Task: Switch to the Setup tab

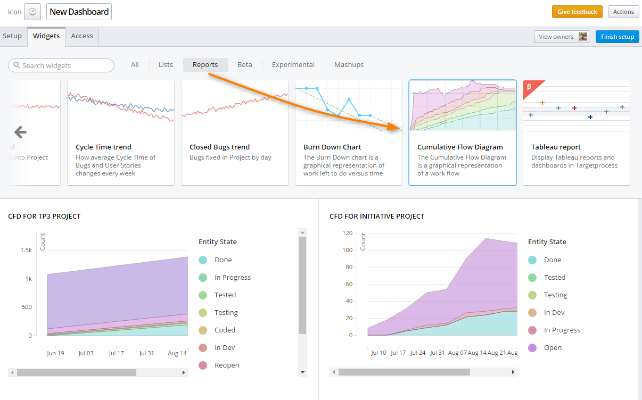Action: coord(12,36)
